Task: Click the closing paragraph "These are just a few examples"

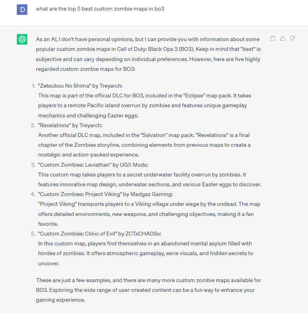Action: tap(148, 290)
